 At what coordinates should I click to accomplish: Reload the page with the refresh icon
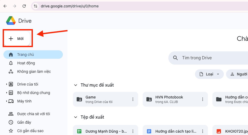click(x=24, y=6)
